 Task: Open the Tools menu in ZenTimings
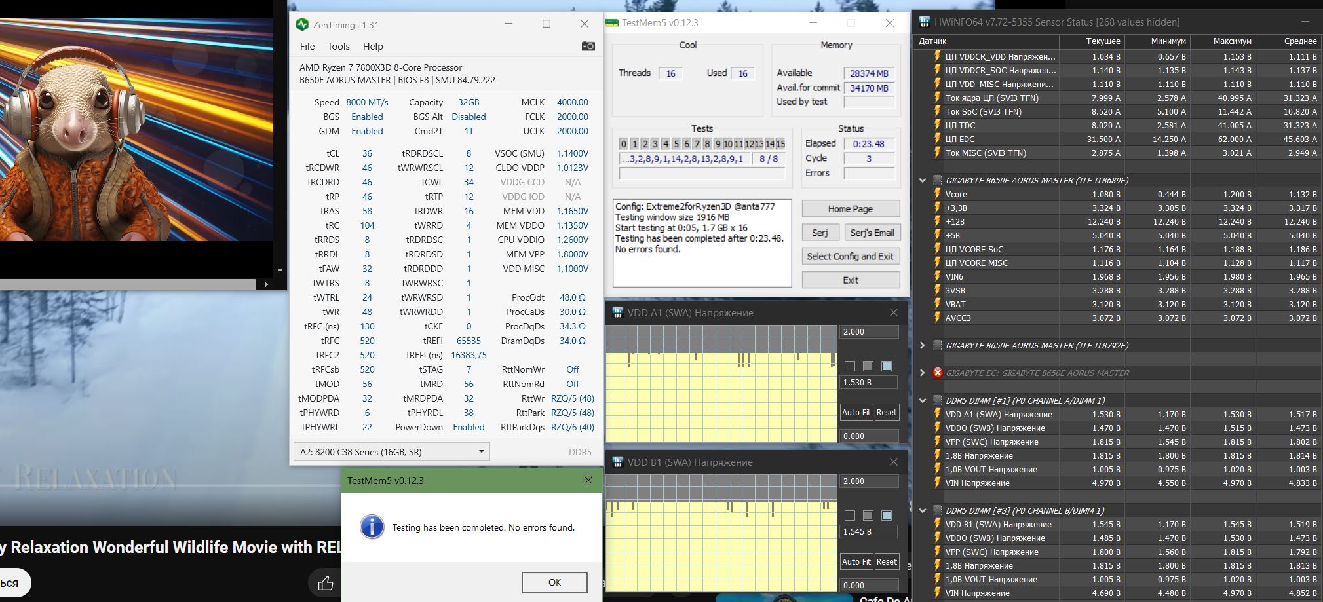[x=338, y=47]
